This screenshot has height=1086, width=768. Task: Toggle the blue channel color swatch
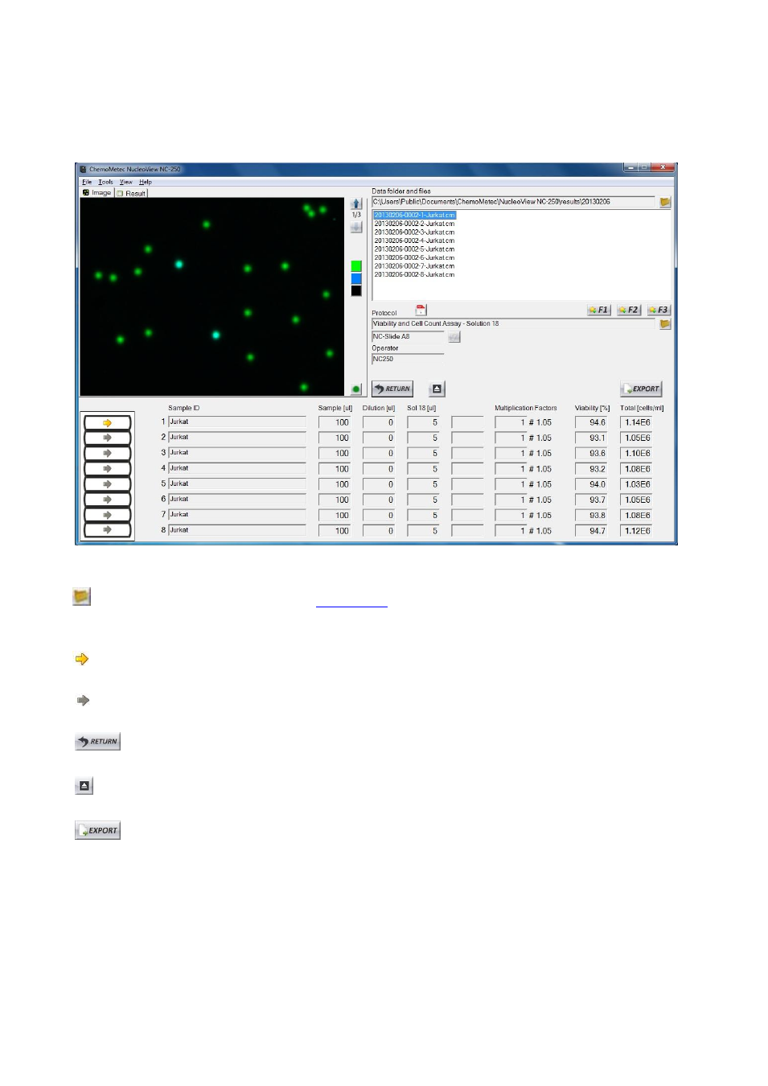tap(356, 278)
